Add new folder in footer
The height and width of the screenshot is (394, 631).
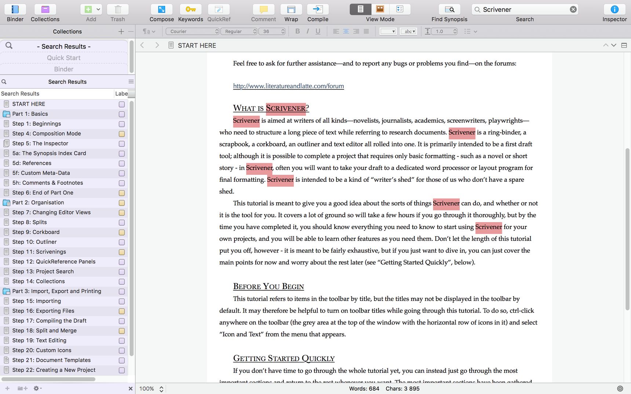pyautogui.click(x=22, y=388)
